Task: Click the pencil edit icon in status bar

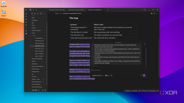Action: pos(139,91)
